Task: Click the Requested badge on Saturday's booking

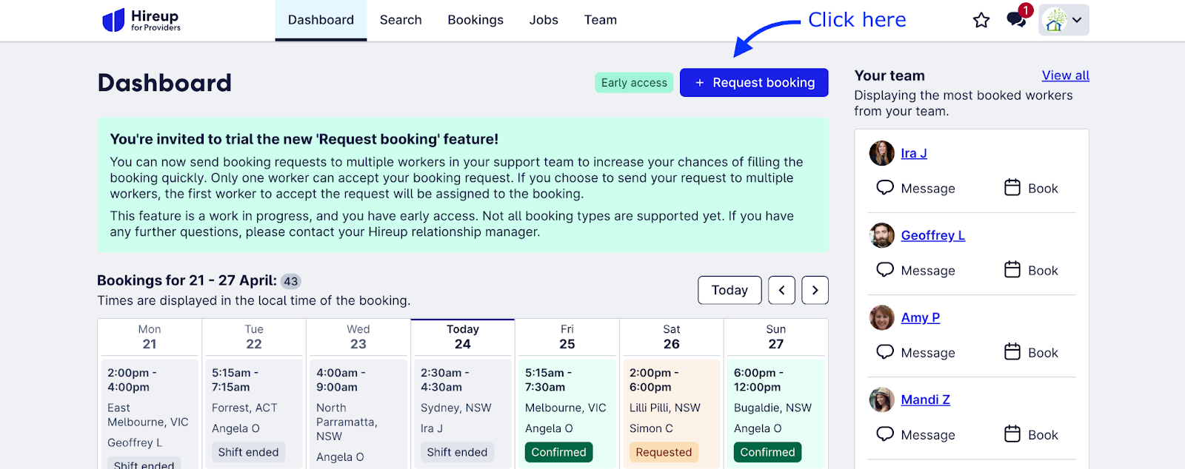Action: tap(663, 452)
